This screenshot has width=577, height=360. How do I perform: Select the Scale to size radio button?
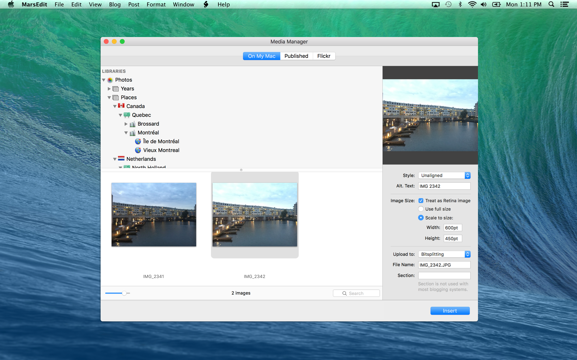421,217
